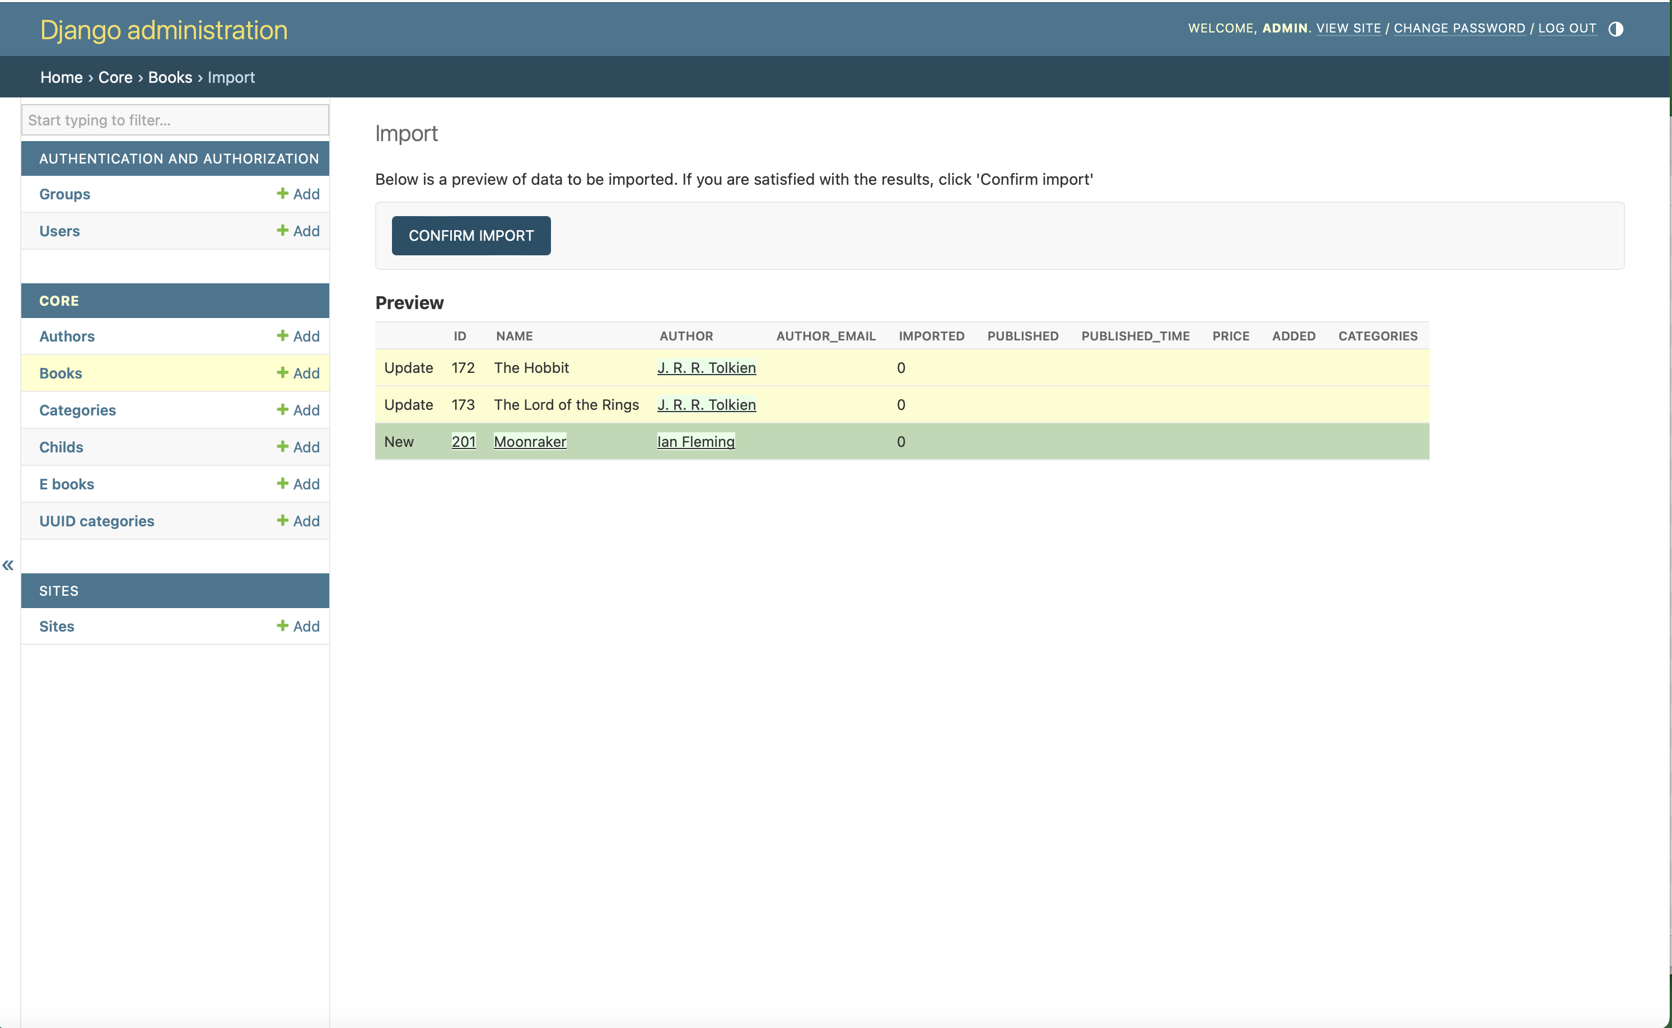The height and width of the screenshot is (1028, 1672).
Task: Open the Sites section header
Action: point(59,591)
